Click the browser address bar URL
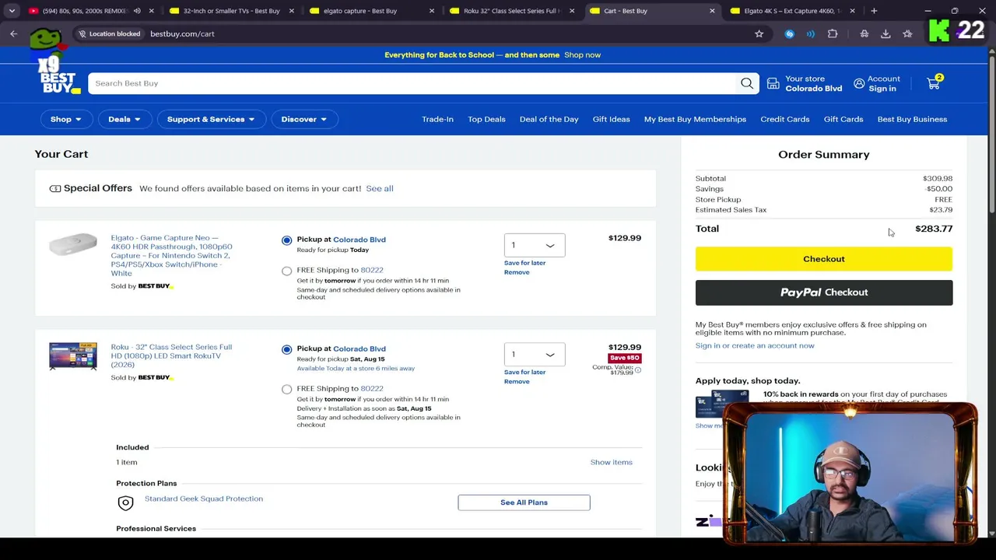 (182, 33)
